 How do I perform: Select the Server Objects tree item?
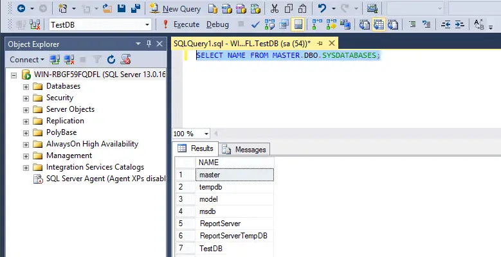tap(70, 109)
